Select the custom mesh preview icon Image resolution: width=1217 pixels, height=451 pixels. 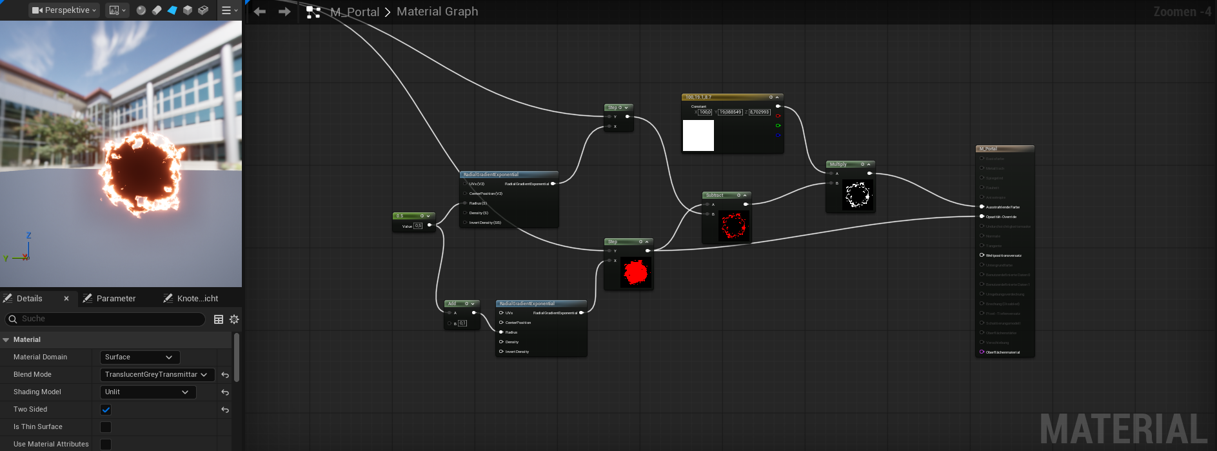click(203, 10)
